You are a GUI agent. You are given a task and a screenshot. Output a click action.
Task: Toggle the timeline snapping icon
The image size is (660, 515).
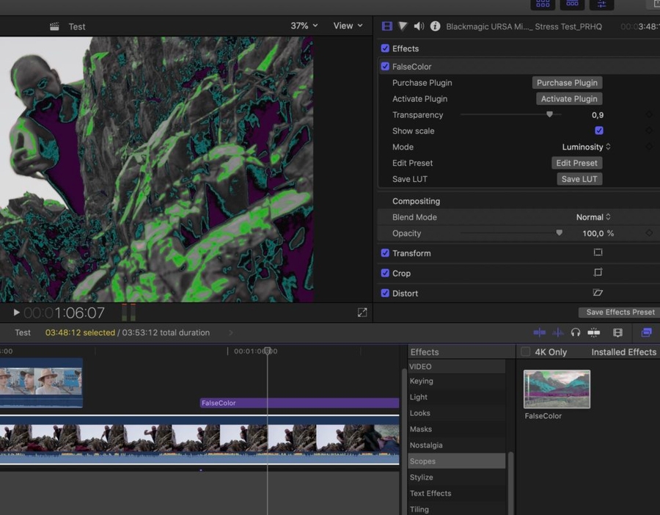594,332
